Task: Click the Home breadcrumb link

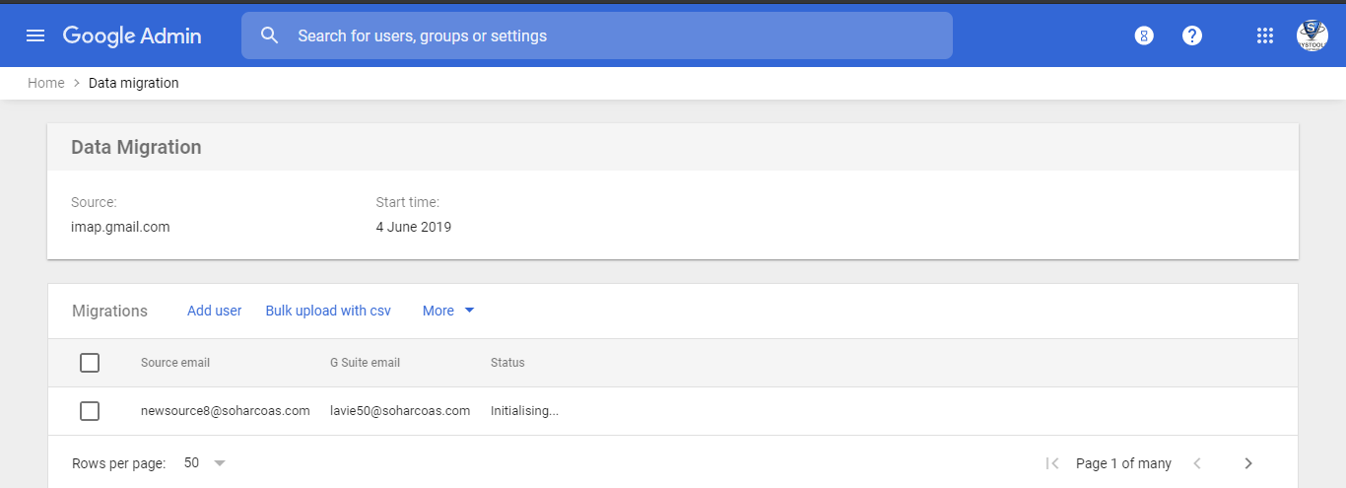Action: pyautogui.click(x=46, y=83)
